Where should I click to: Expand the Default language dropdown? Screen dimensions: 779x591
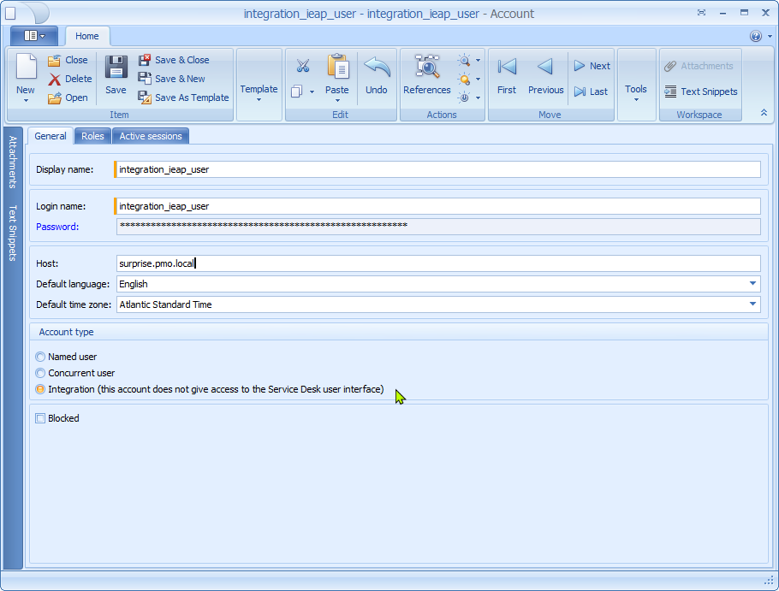[x=752, y=283]
